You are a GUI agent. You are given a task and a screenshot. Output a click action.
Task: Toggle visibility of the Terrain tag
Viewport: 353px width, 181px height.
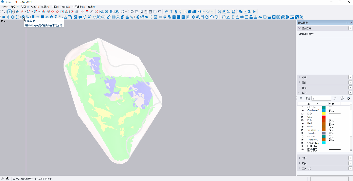[x=302, y=133]
